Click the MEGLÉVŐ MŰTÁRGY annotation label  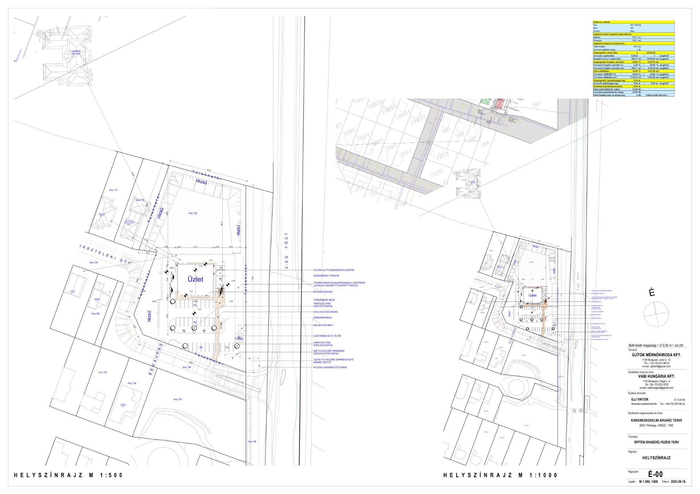(323, 325)
